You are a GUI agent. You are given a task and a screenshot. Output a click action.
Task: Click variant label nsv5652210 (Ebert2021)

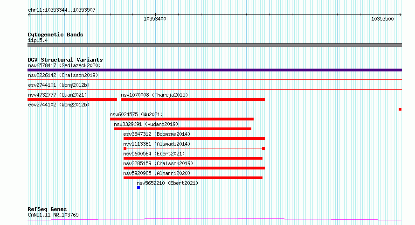tap(167, 183)
